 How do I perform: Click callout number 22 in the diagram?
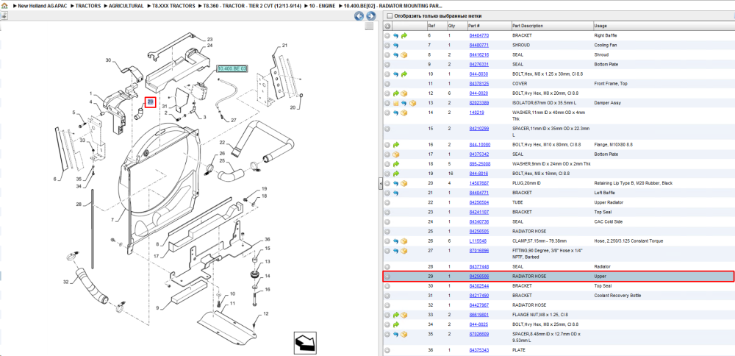click(x=223, y=142)
